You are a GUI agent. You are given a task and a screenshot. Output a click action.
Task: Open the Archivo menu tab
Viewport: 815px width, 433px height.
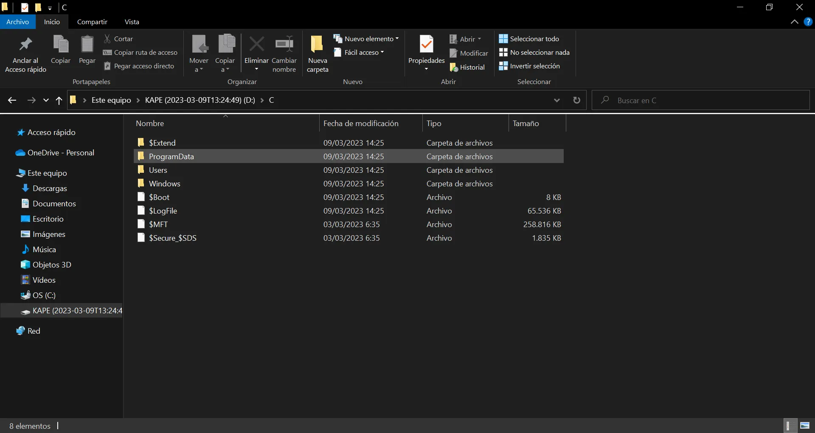click(x=17, y=22)
